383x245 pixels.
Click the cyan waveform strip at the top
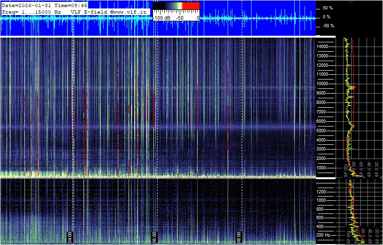click(158, 18)
